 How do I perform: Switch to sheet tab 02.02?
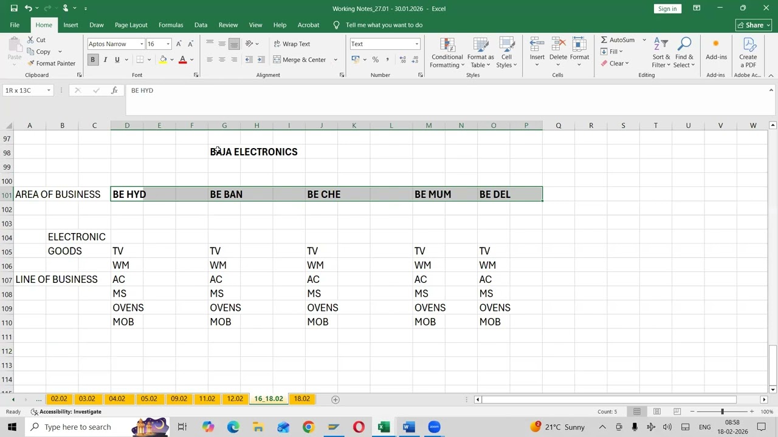coord(59,399)
